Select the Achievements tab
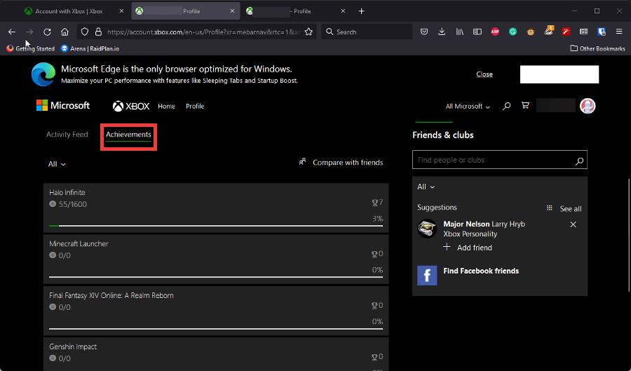 [x=128, y=135]
